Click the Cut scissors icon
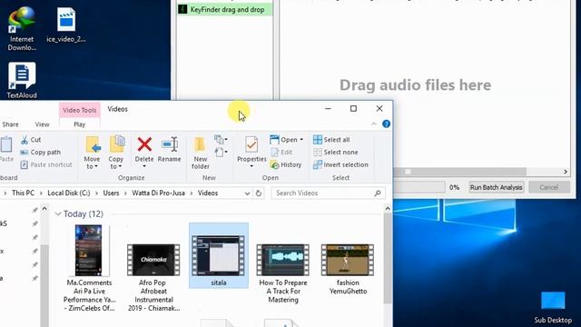This screenshot has height=327, width=581. point(25,140)
